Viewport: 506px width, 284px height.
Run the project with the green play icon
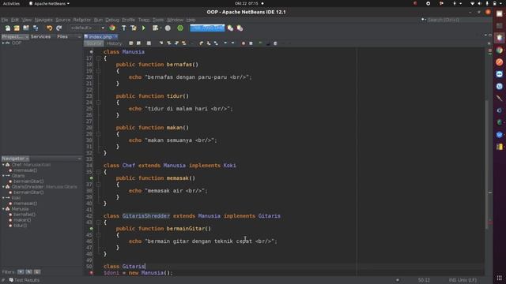(x=144, y=28)
